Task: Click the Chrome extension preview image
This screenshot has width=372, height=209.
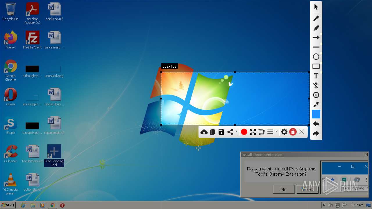Action: [344, 177]
